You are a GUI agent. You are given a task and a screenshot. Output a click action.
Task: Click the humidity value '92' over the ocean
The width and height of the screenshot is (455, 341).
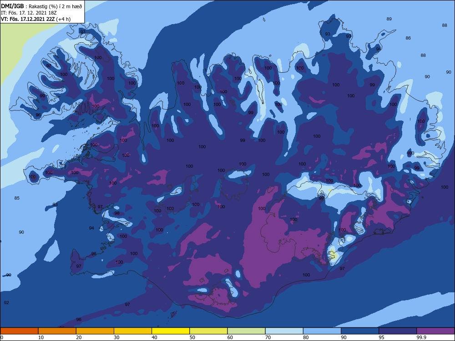tap(6, 303)
